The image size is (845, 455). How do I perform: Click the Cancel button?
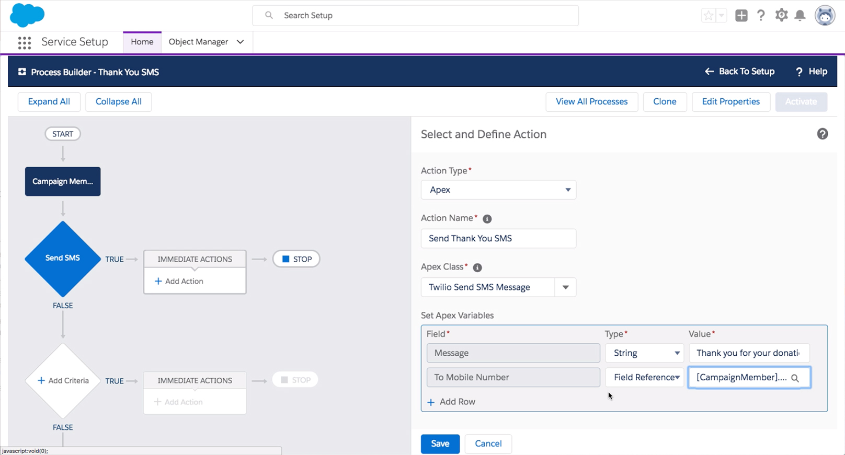(488, 444)
